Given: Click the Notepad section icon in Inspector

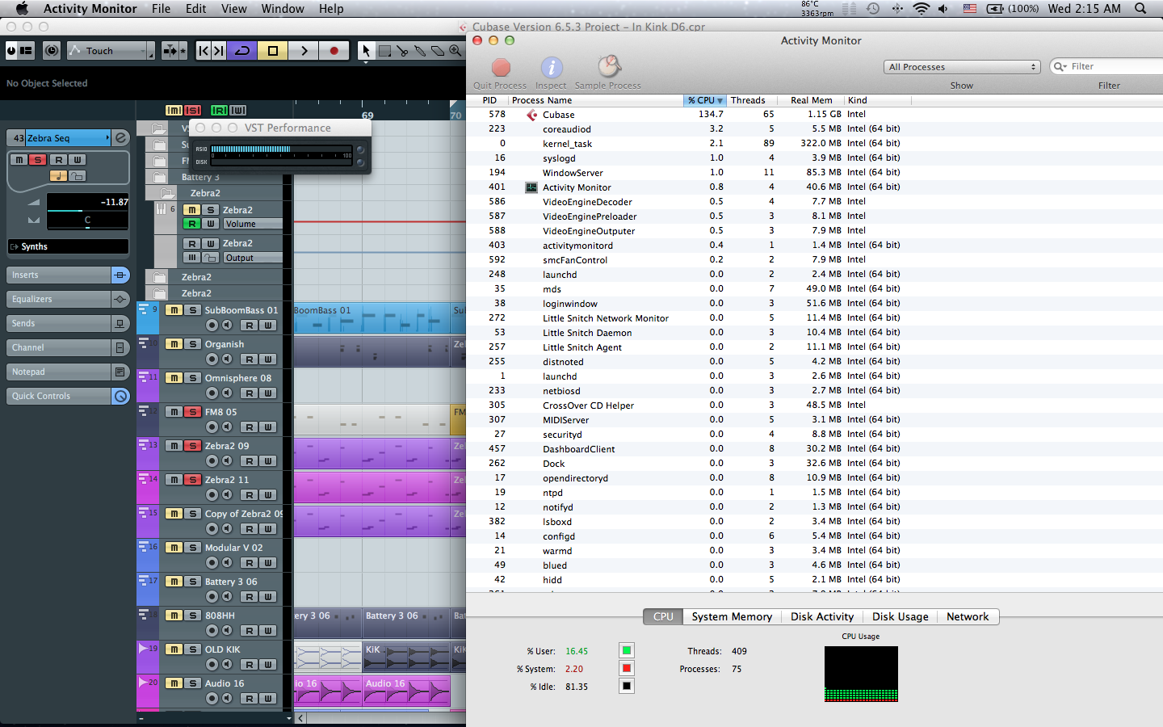Looking at the screenshot, I should point(120,372).
